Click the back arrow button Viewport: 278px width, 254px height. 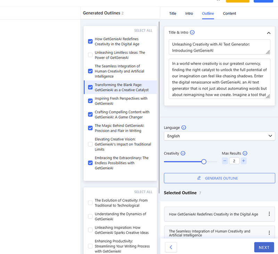pyautogui.click(x=171, y=247)
